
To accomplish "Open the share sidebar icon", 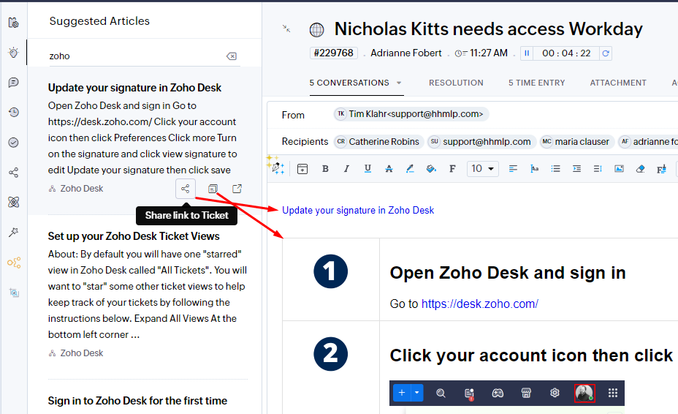I will click(13, 173).
